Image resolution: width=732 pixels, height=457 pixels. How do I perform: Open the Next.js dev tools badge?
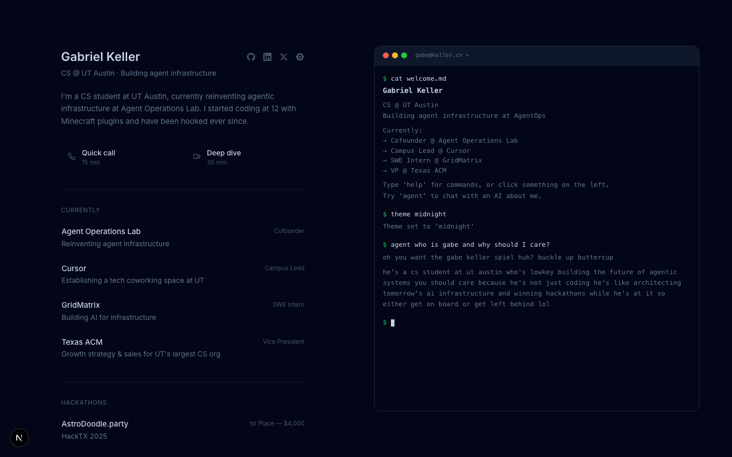pos(19,438)
